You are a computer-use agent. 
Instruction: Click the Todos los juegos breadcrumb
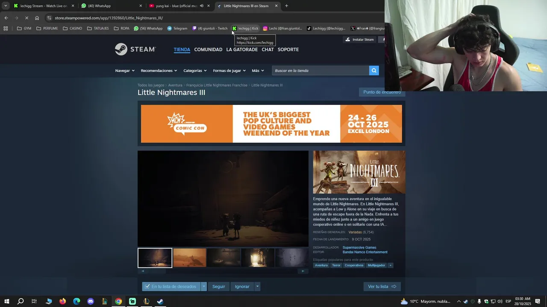151,85
